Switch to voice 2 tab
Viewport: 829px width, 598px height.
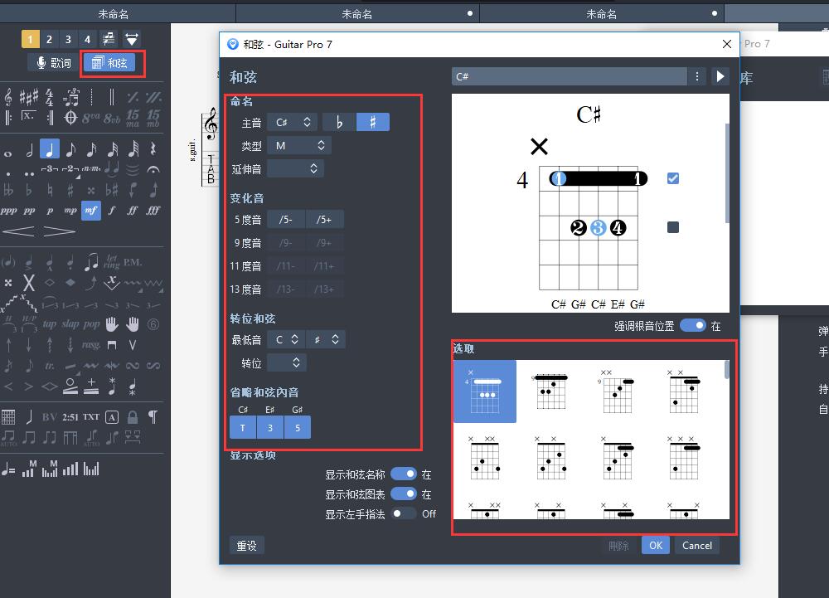click(x=49, y=39)
